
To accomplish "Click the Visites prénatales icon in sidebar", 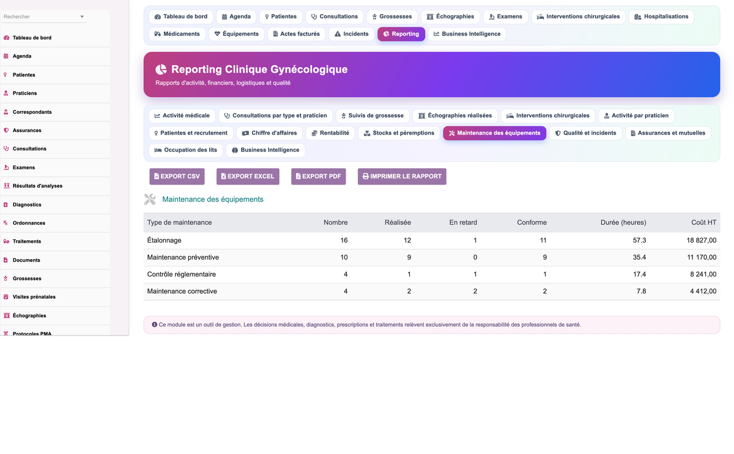I will (x=6, y=297).
